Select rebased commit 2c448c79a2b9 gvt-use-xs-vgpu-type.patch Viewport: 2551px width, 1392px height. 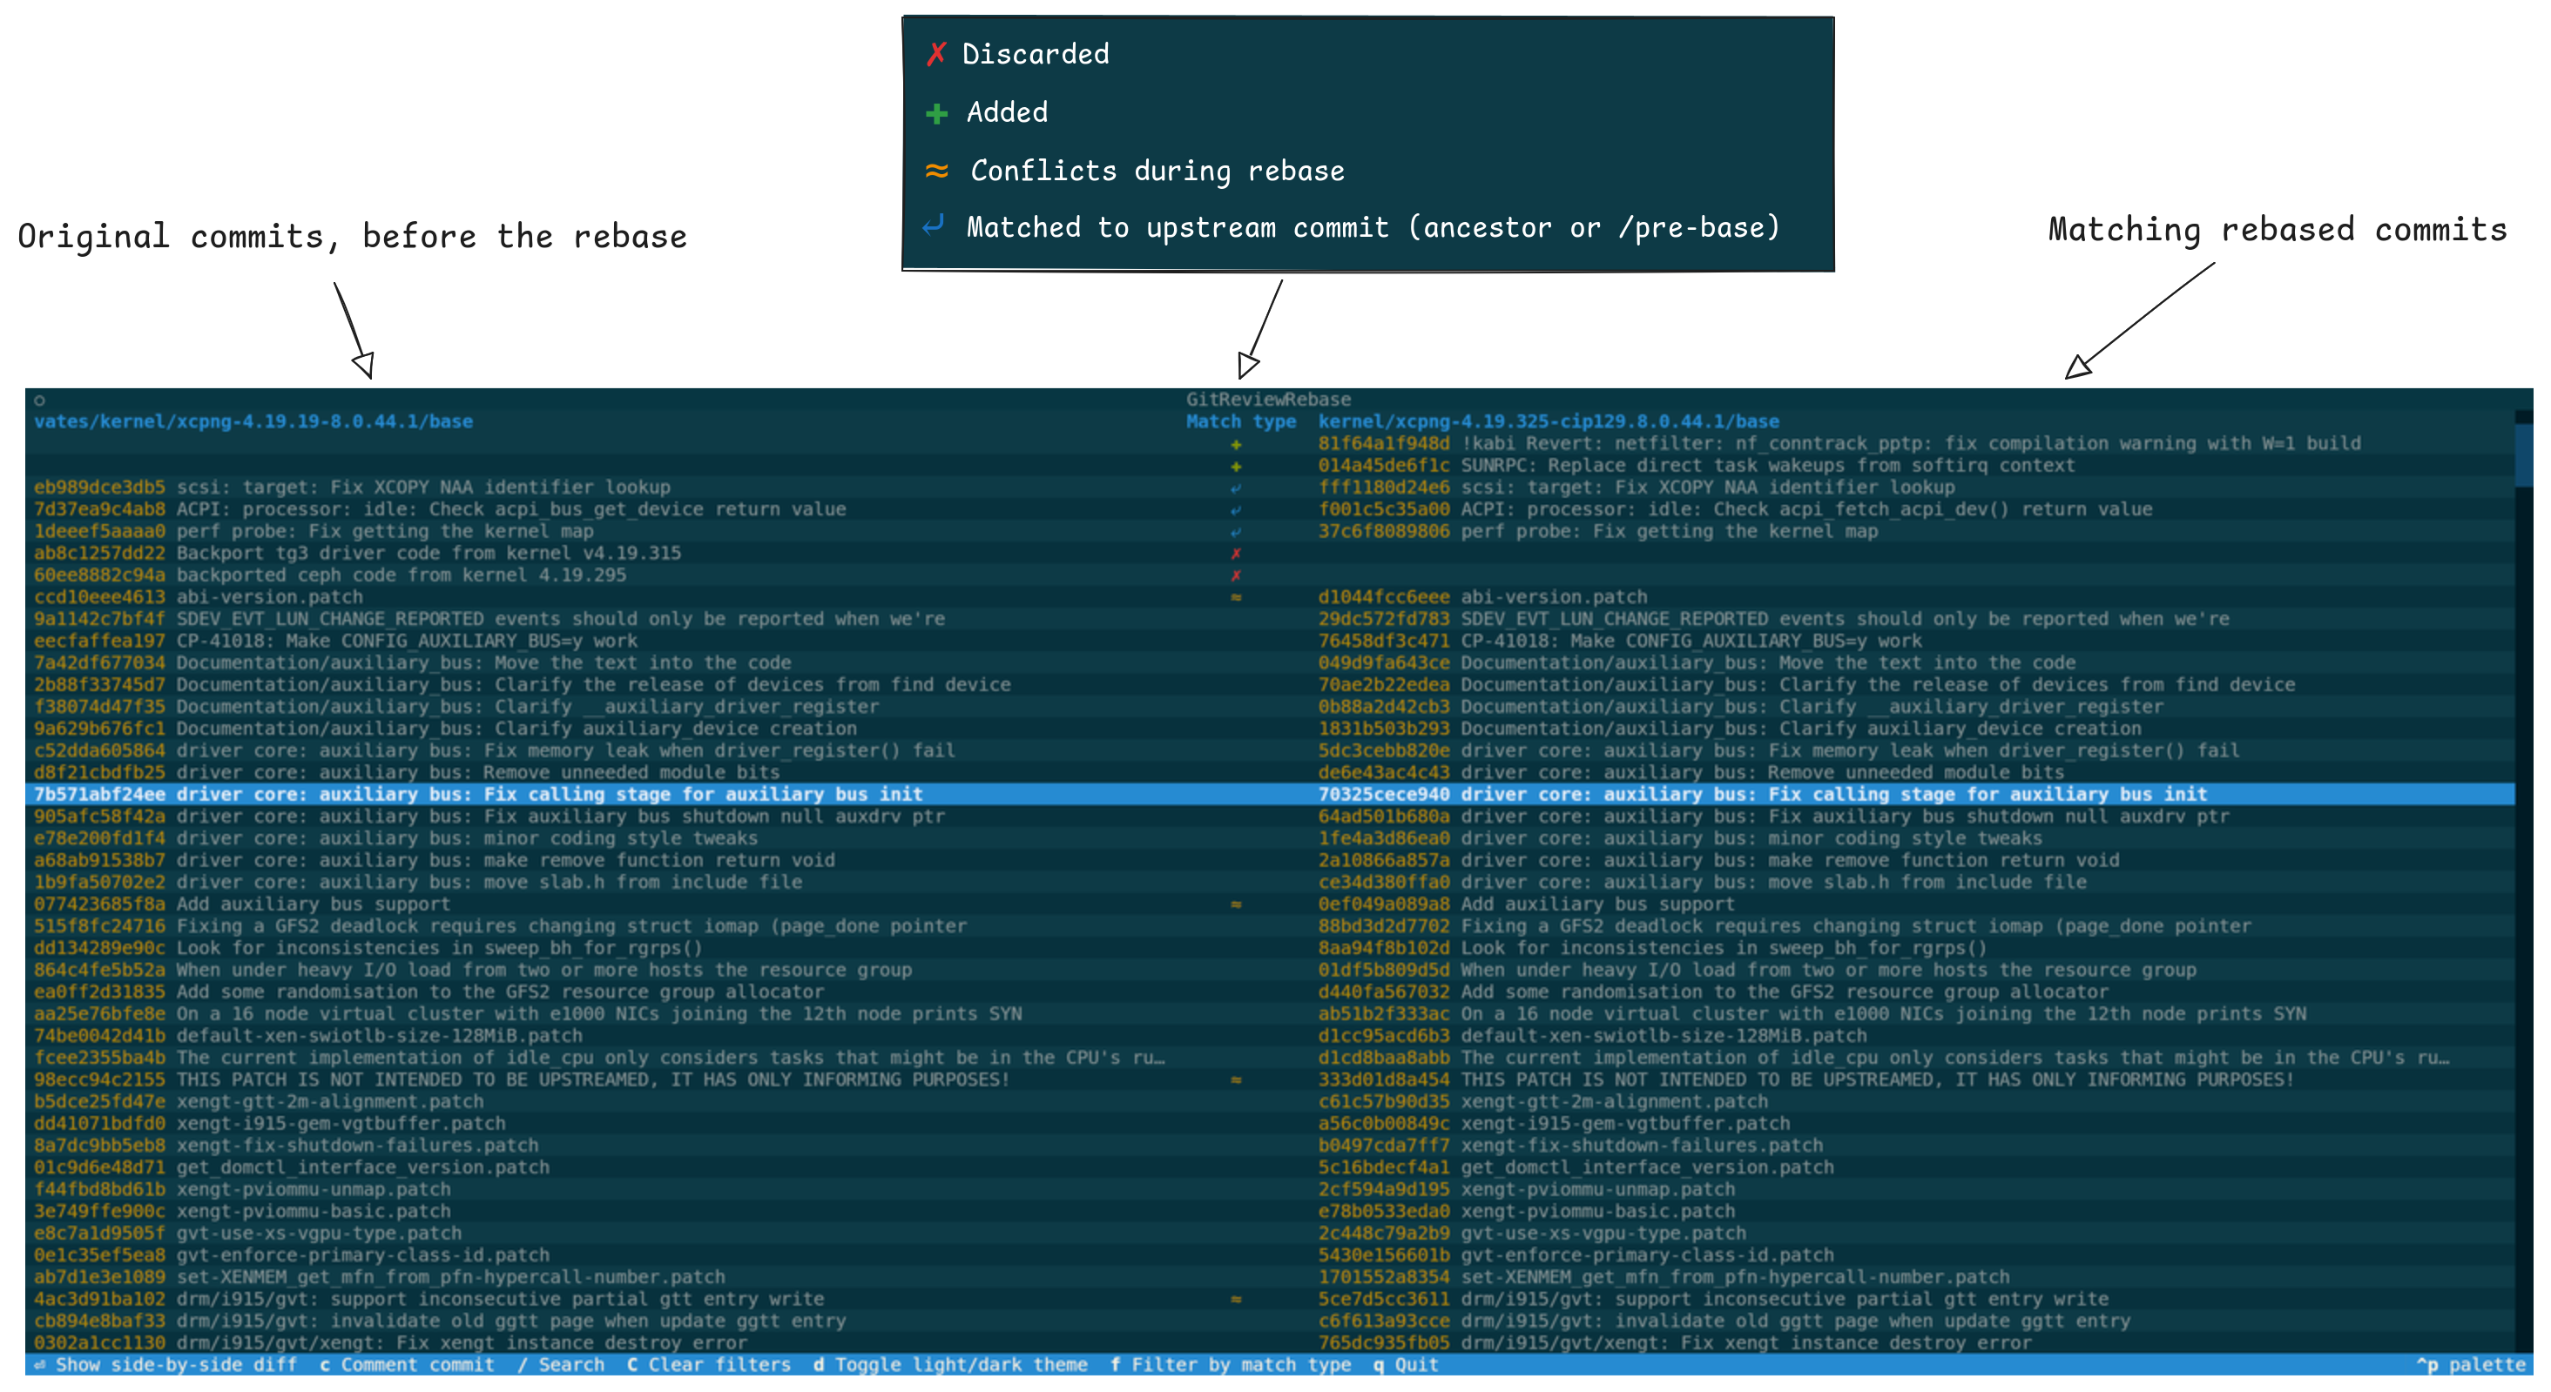(x=1532, y=1233)
